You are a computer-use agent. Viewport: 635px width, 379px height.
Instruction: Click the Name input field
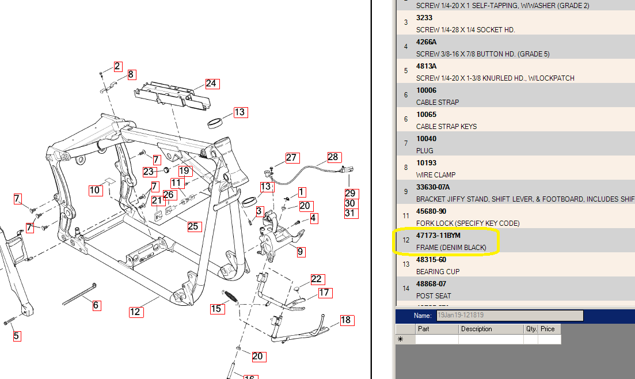click(x=509, y=316)
